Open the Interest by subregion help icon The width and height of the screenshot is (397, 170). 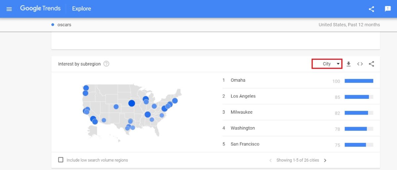point(106,64)
